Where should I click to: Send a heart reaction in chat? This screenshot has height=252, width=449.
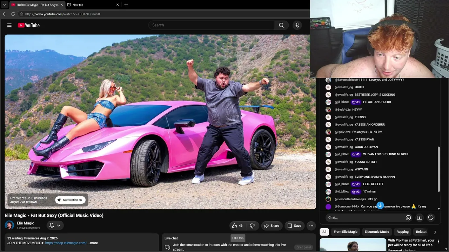pos(431,218)
